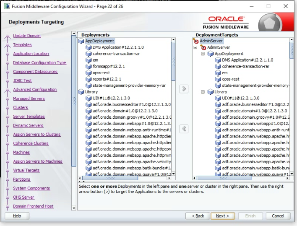Screen dimensions: 297x226
Task: Click the wizard icon in the title bar
Action: point(7,6)
